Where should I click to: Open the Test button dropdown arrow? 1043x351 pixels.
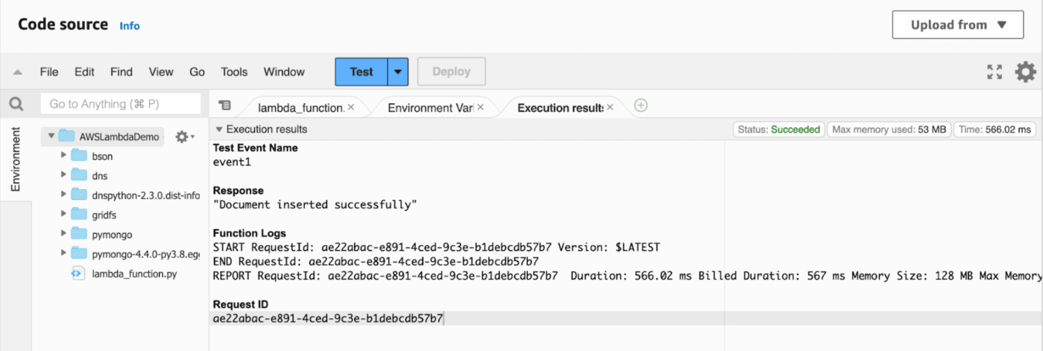click(398, 72)
